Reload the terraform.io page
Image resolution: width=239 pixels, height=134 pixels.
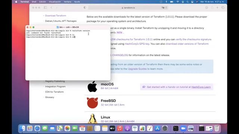(166, 7)
